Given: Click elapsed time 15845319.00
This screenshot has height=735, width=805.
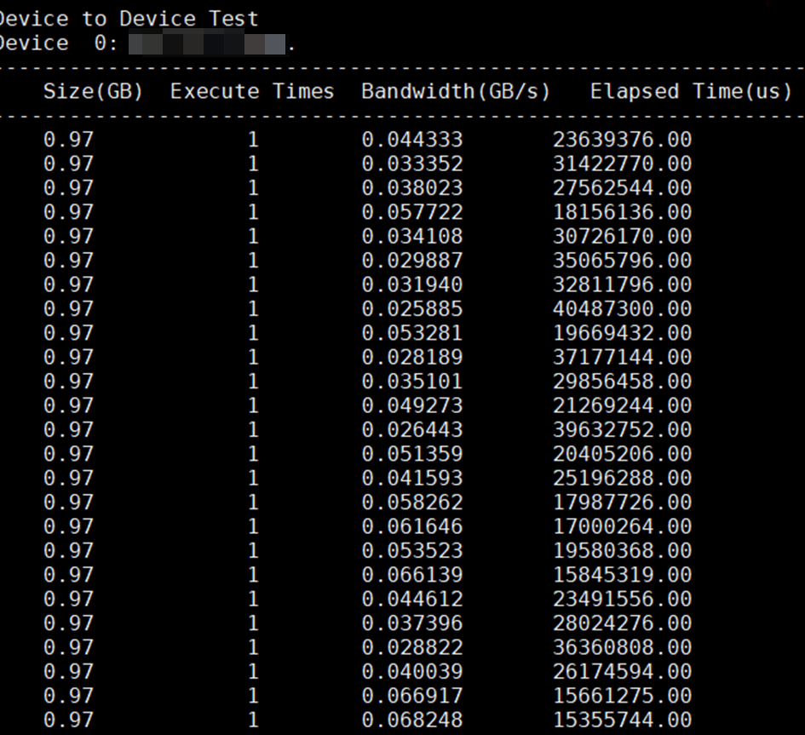Looking at the screenshot, I should pyautogui.click(x=622, y=575).
